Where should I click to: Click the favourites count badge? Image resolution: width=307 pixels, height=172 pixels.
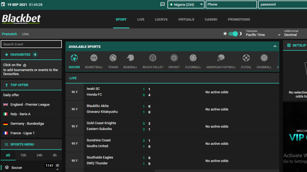click(x=35, y=54)
